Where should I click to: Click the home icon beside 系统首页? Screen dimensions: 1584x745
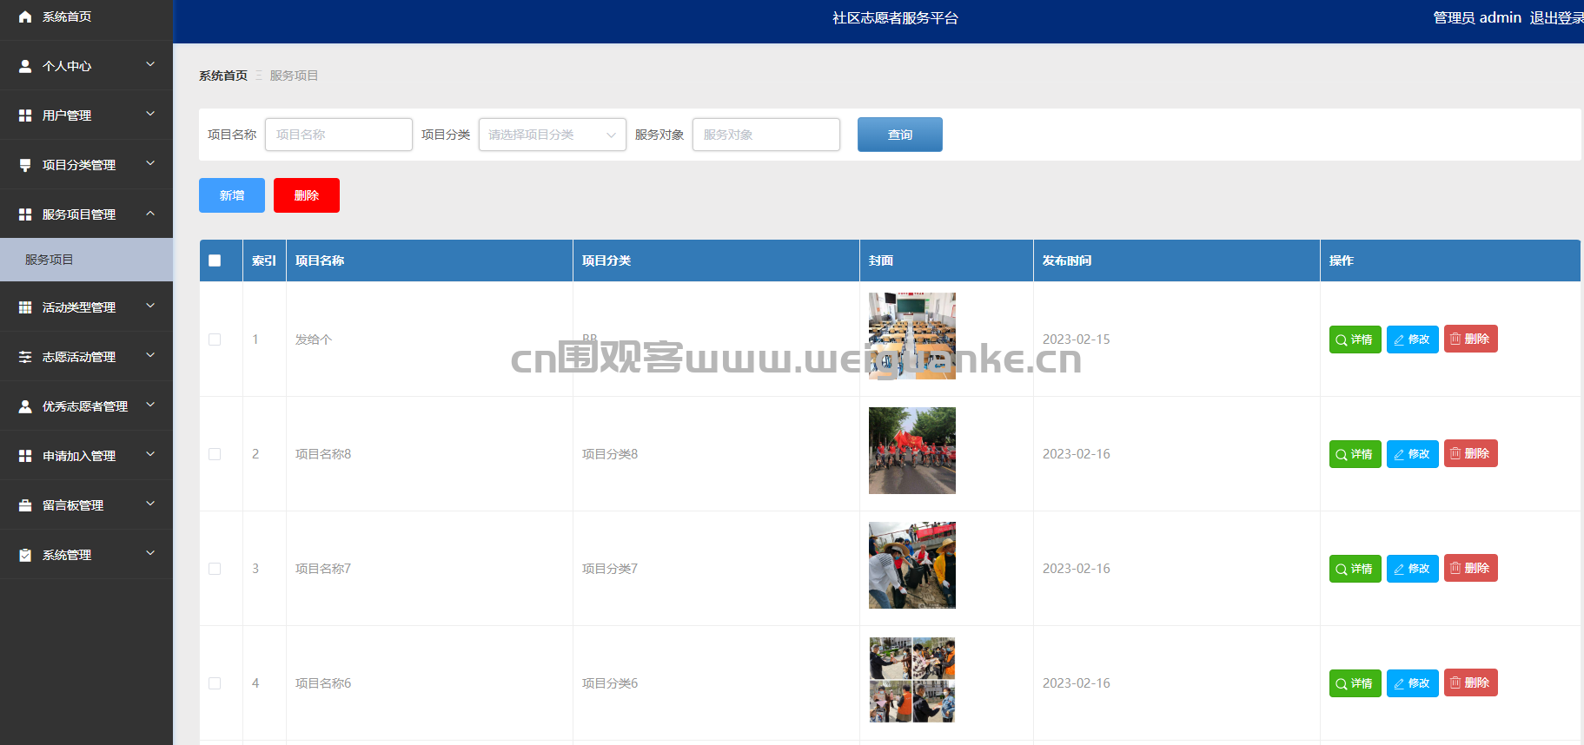click(x=25, y=16)
